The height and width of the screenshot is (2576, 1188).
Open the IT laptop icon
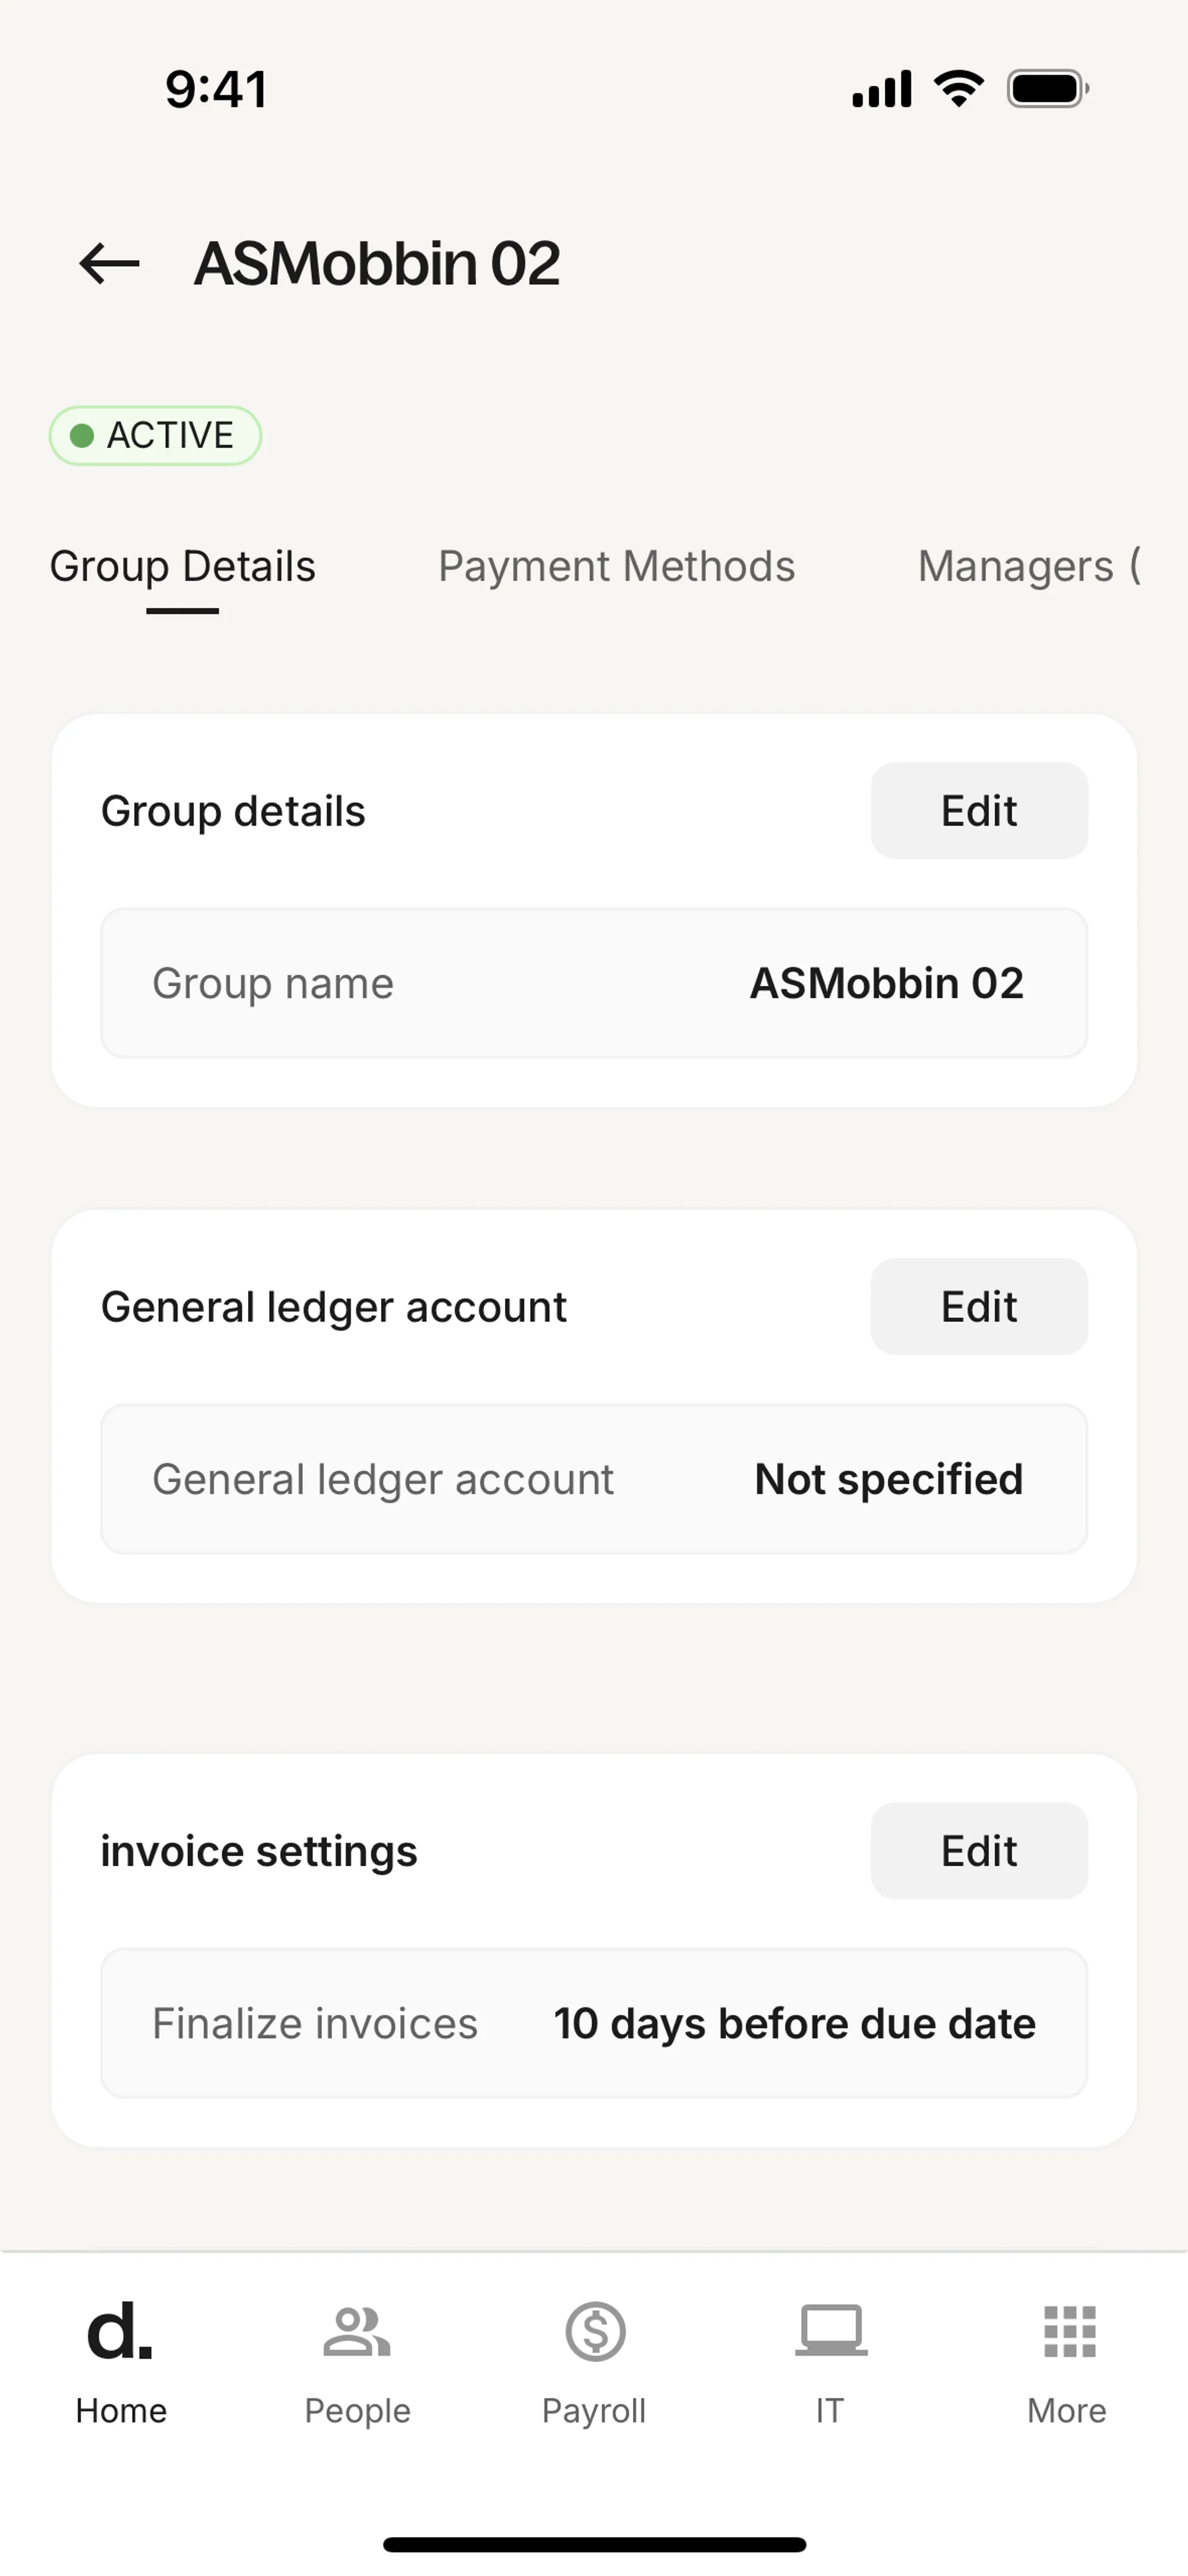[x=831, y=2331]
